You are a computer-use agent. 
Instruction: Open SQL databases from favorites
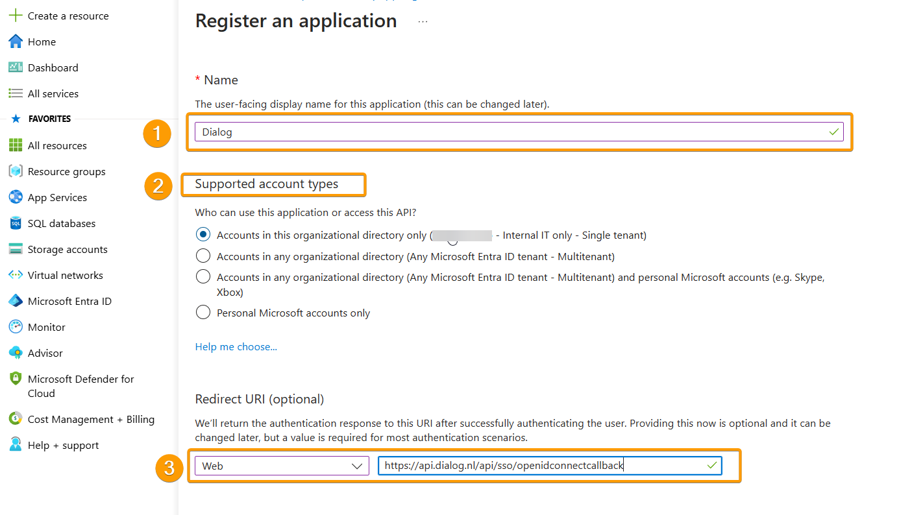pyautogui.click(x=62, y=223)
